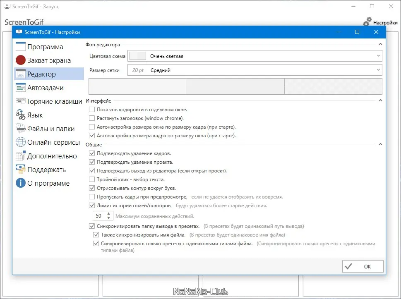The image size is (401, 299).
Task: Click the left solid background preview panel
Action: coord(137,86)
